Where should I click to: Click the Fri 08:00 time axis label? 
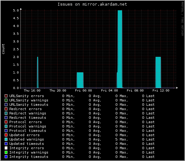click(x=135, y=91)
